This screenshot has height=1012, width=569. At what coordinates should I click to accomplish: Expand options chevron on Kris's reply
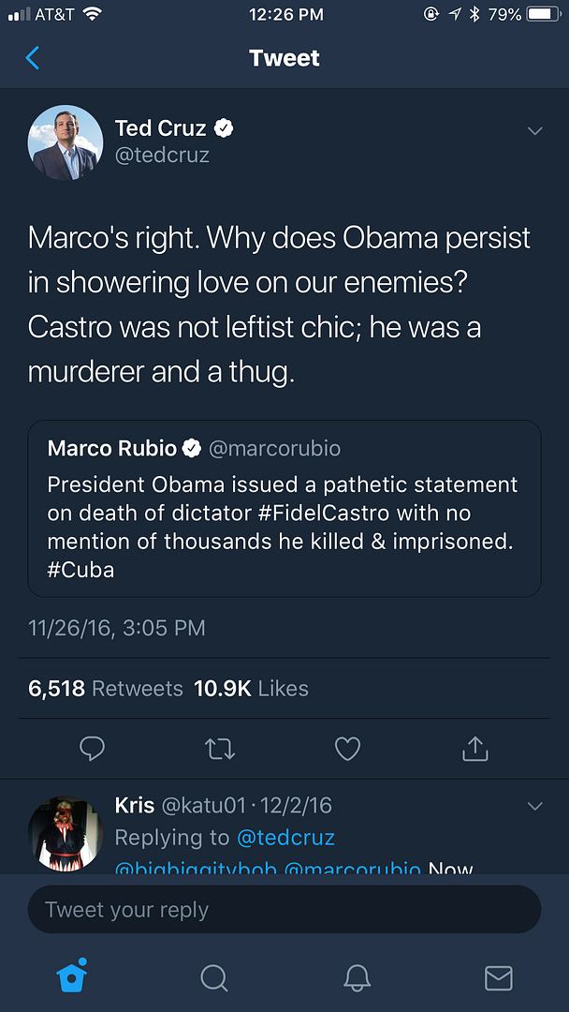tap(534, 806)
